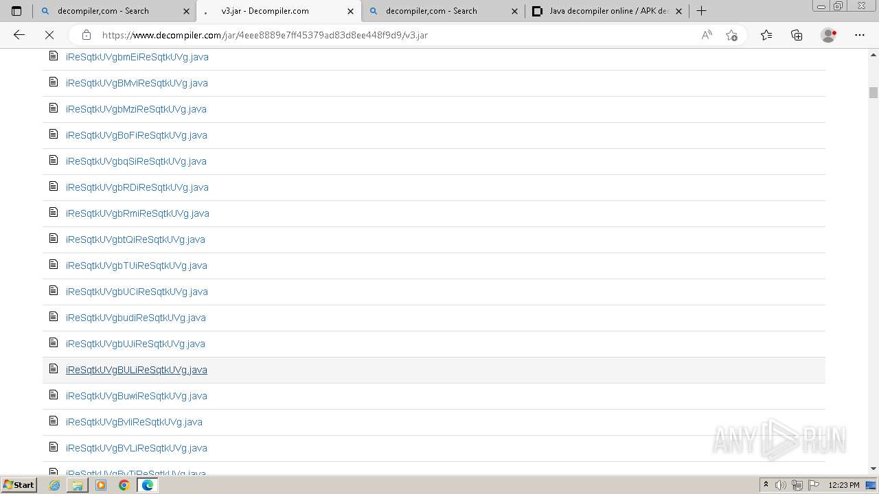This screenshot has height=494, width=879.
Task: Click file icon beside iReSqtkUVgBoFiReSqtkUVg.java
Action: 54,134
